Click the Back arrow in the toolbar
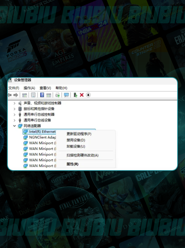 click(x=10, y=95)
